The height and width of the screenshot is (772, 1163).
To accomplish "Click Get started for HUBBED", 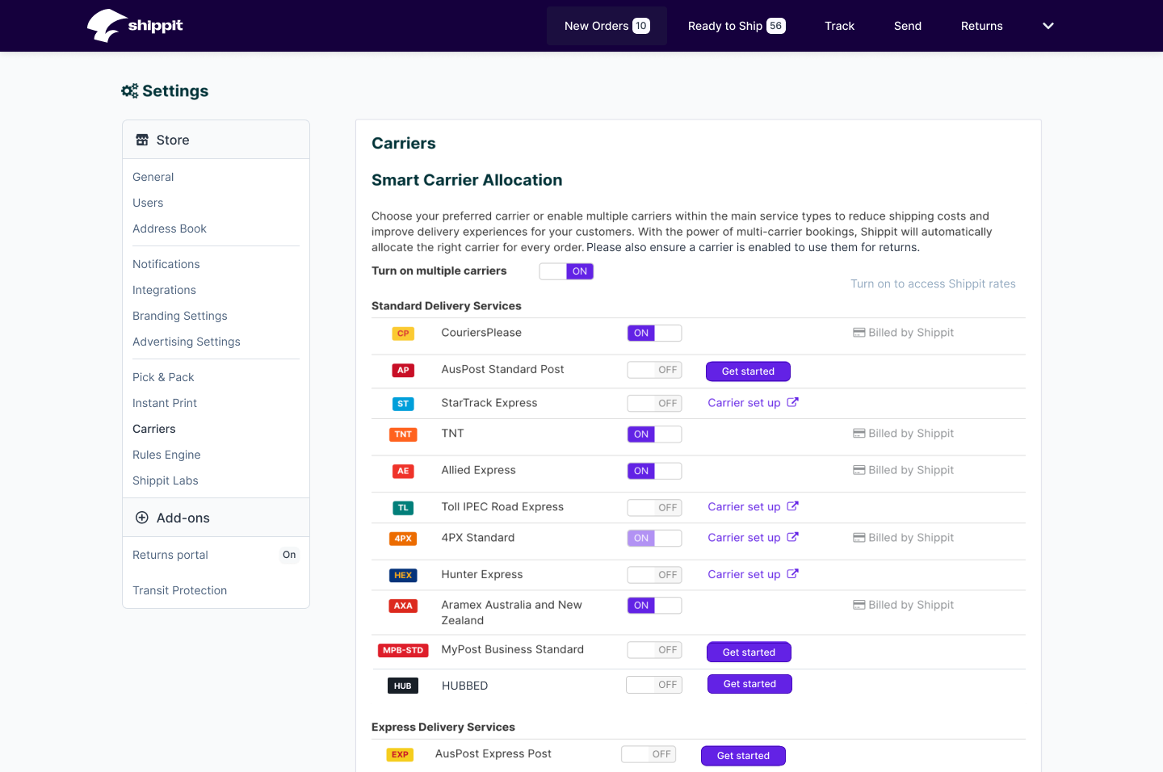I will (x=749, y=684).
